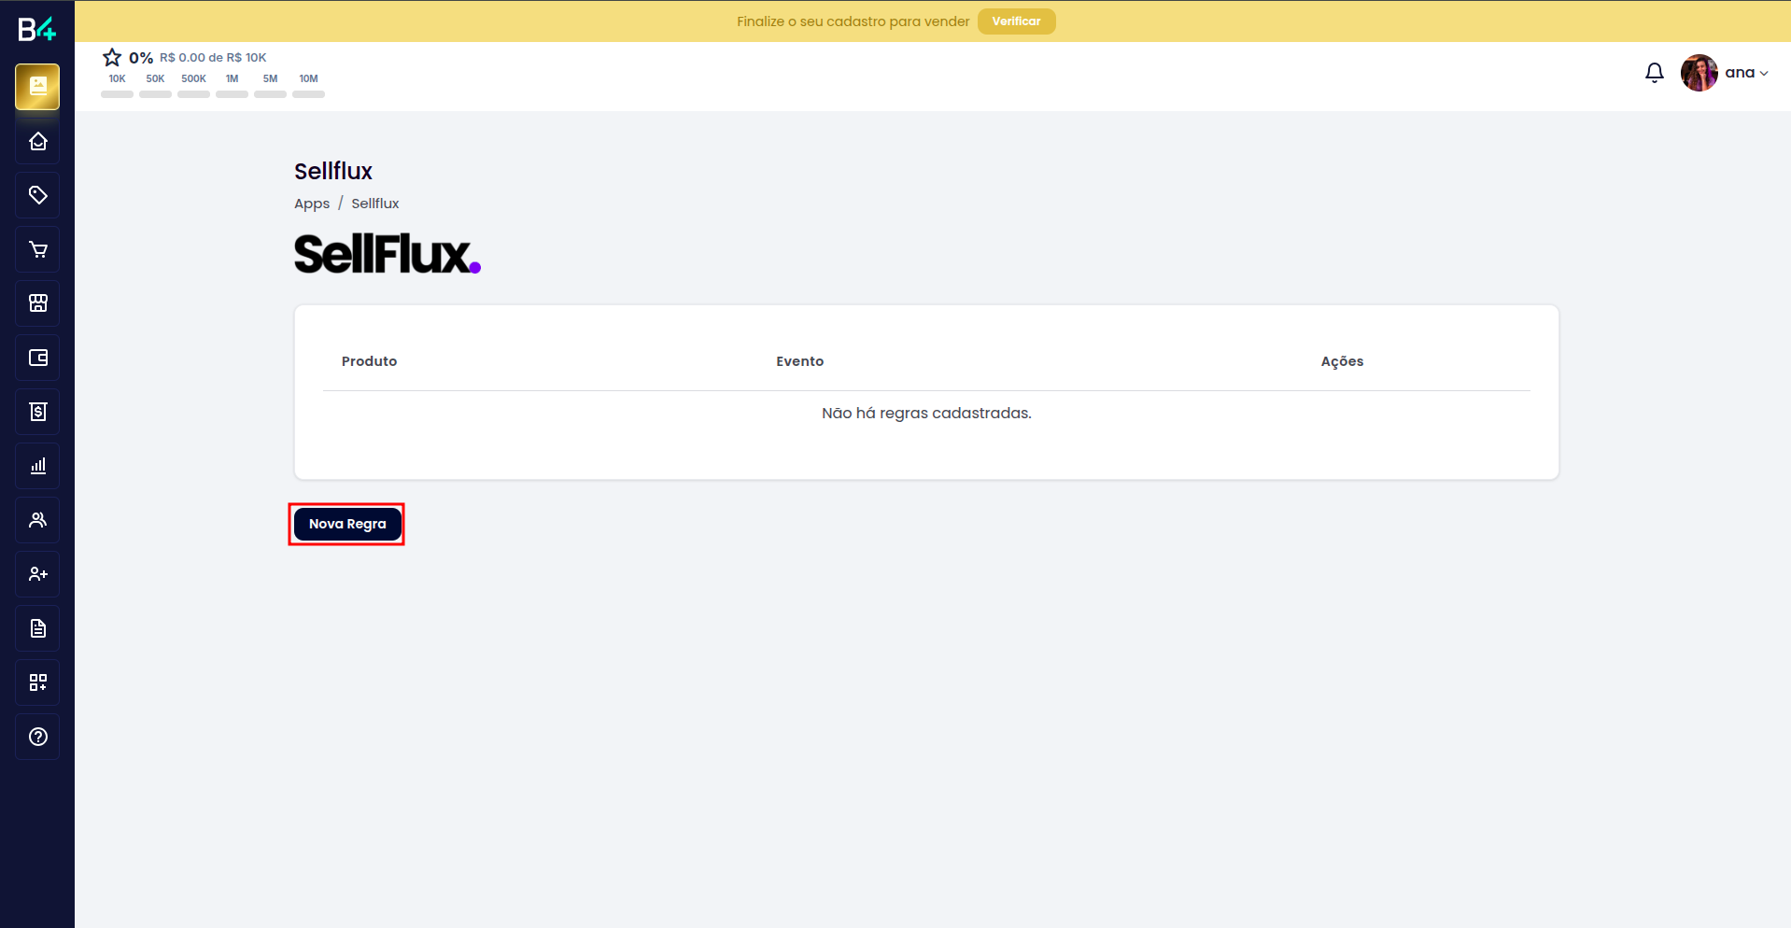Image resolution: width=1791 pixels, height=928 pixels.
Task: Click the star icon beside 0%
Action: coord(112,58)
